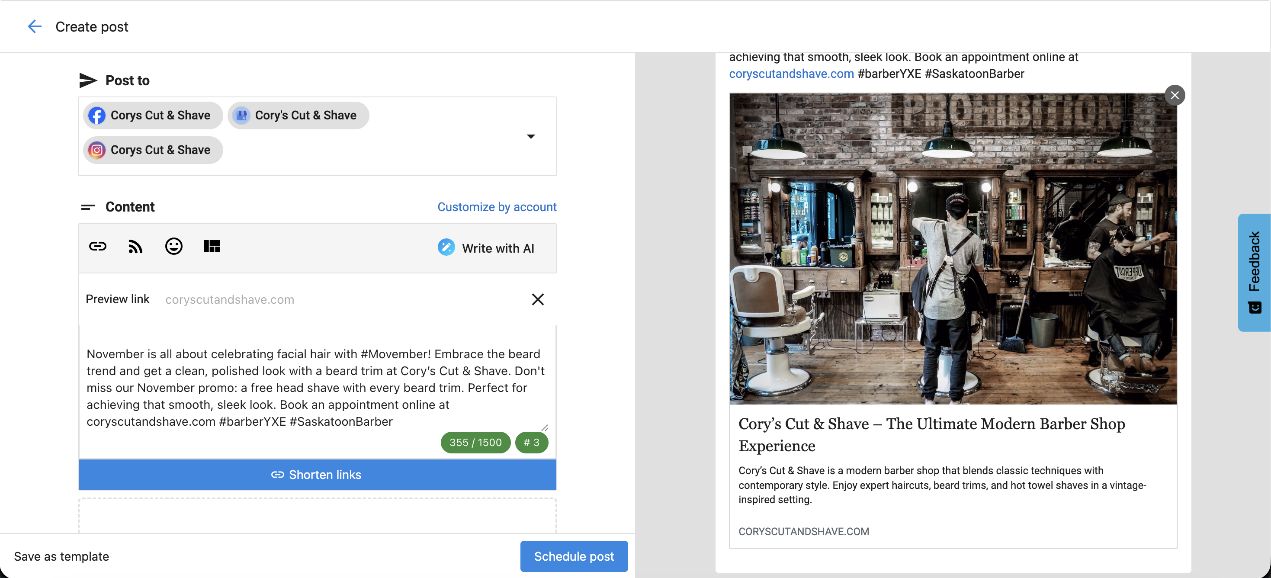
Task: Select the Post to section header
Action: (x=127, y=80)
